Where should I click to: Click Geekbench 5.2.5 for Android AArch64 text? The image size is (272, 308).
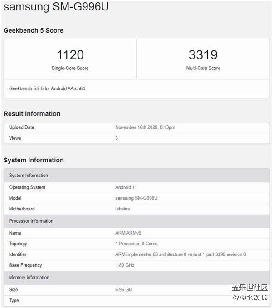pos(47,88)
